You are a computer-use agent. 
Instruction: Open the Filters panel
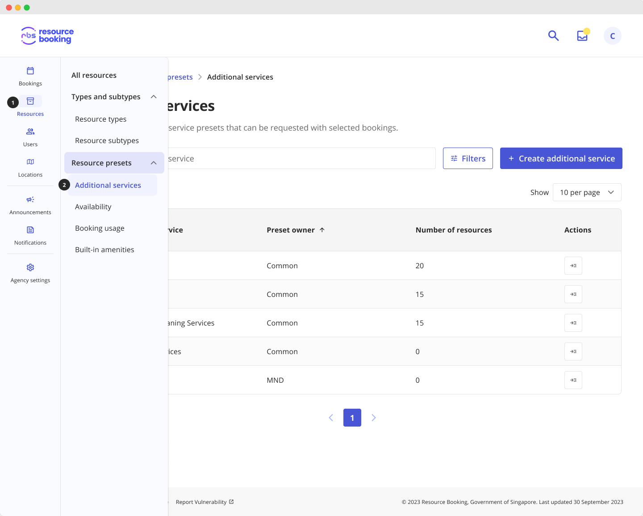coord(468,158)
